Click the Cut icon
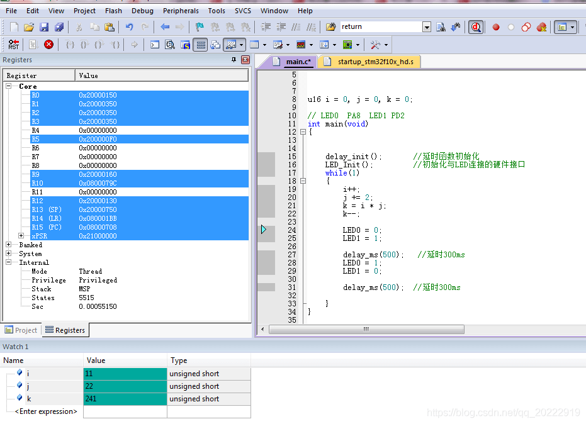 point(79,27)
